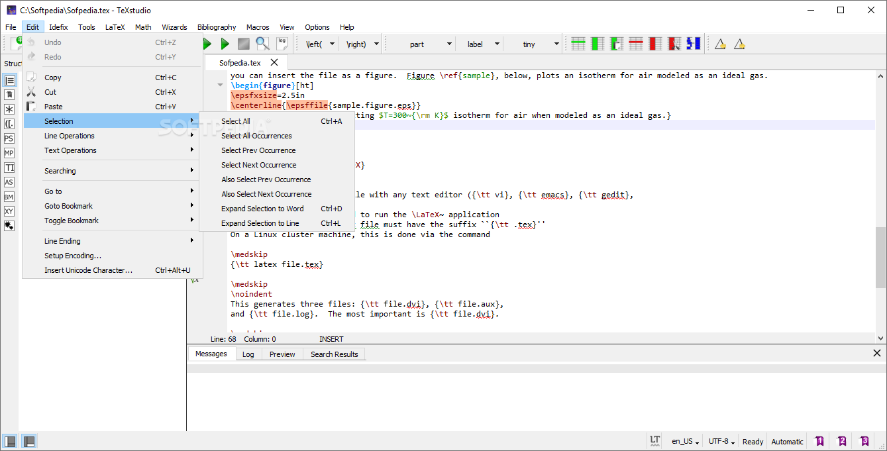Select the Structure side panel icon
The height and width of the screenshot is (451, 887).
pos(9,80)
